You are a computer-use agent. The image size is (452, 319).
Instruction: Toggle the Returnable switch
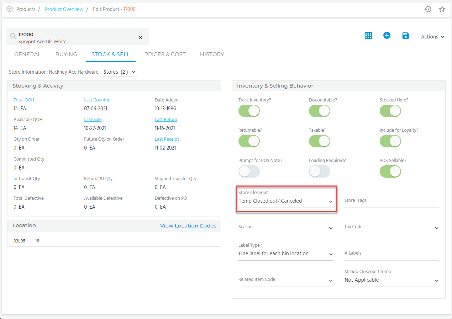tap(249, 141)
